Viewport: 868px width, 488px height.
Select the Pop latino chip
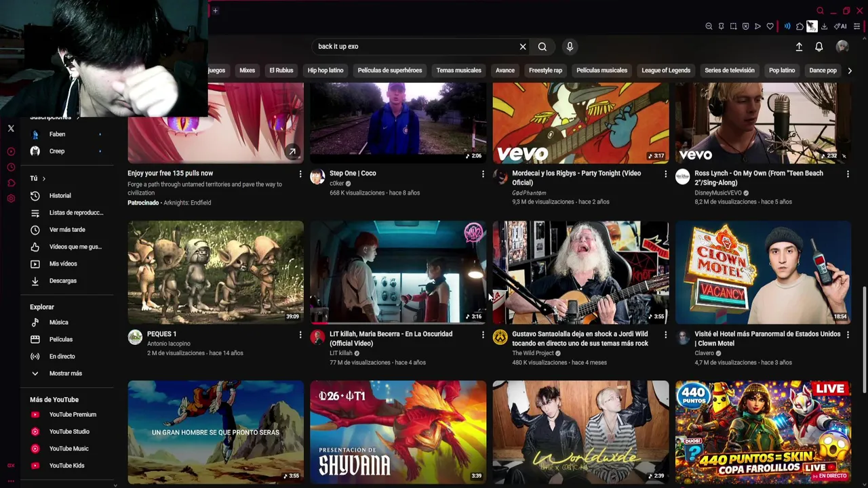tap(782, 70)
